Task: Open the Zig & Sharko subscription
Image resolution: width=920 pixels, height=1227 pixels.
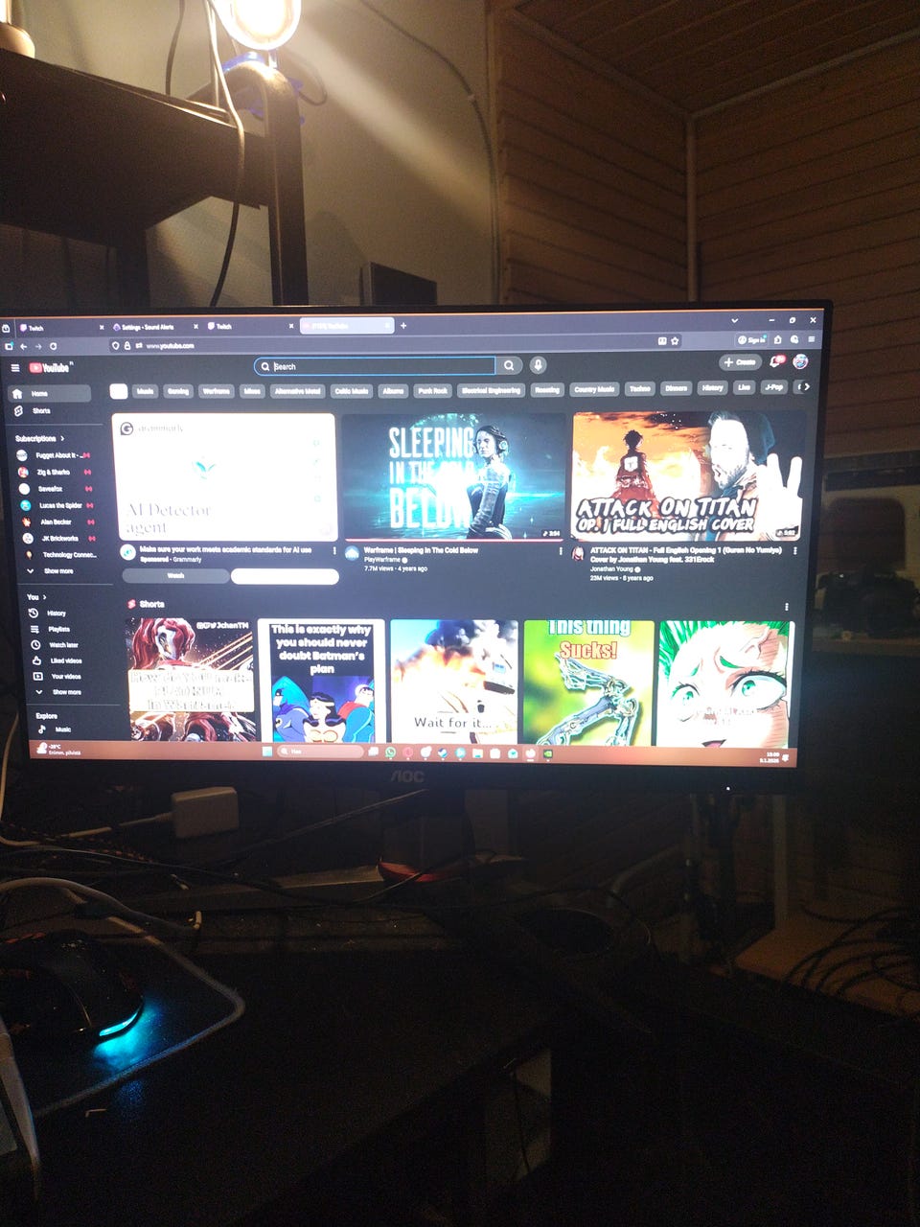Action: 56,473
